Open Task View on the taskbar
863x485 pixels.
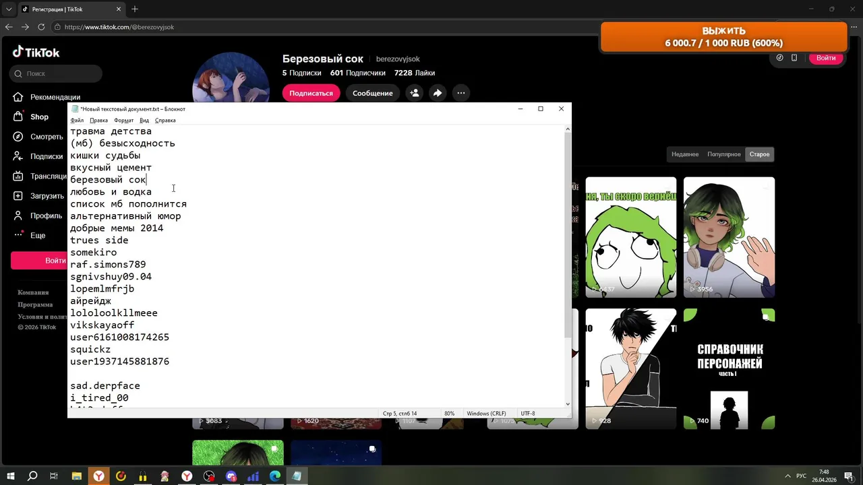54,476
